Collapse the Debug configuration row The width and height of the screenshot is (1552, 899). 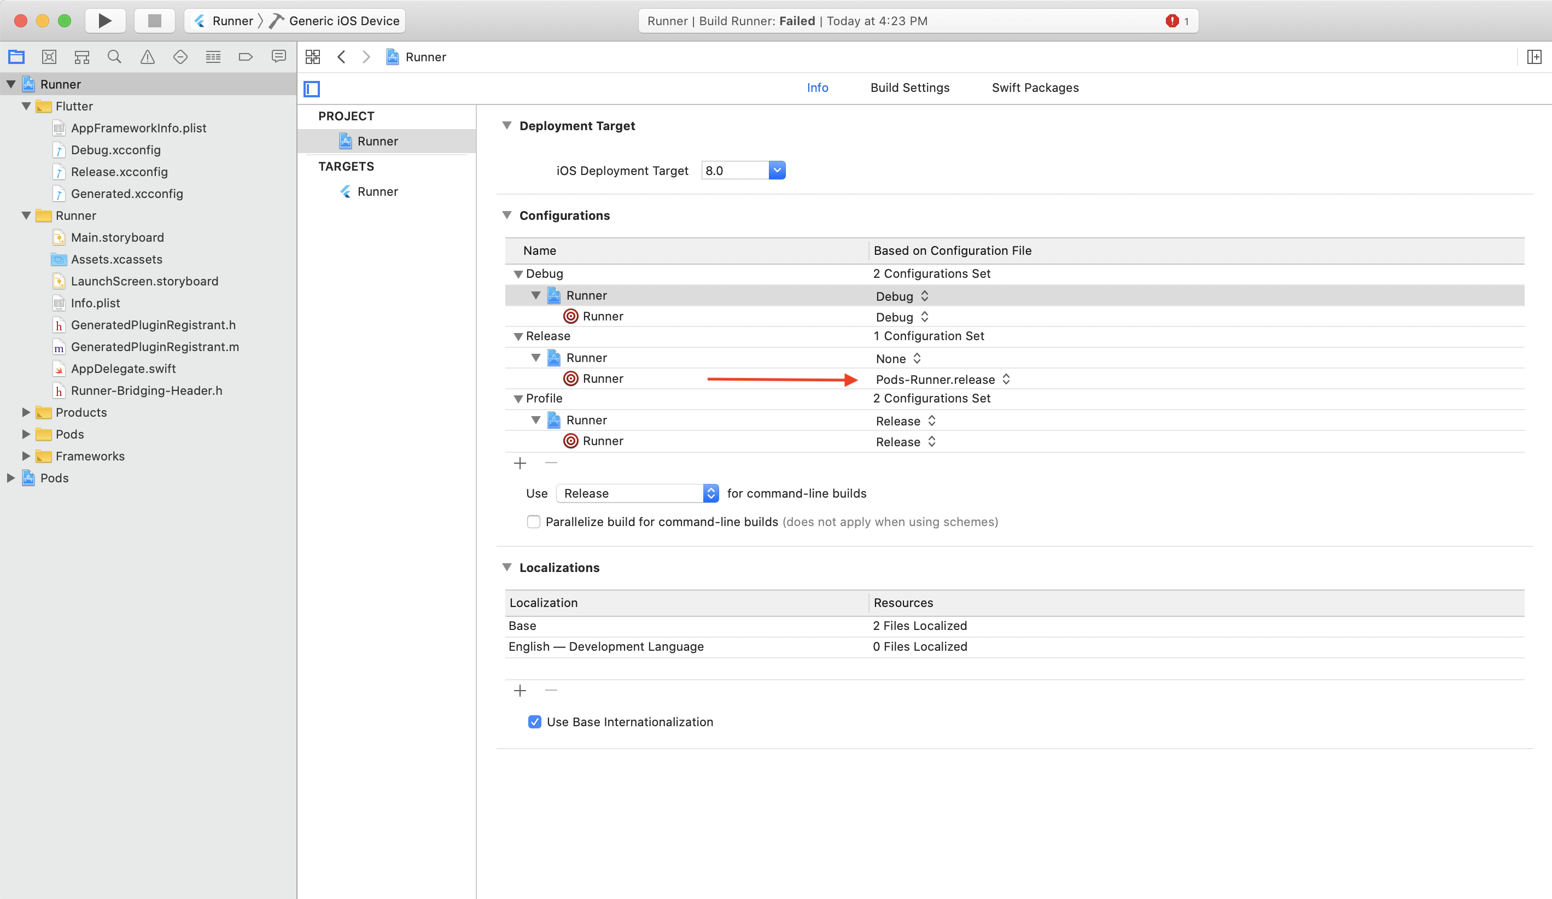coord(518,274)
